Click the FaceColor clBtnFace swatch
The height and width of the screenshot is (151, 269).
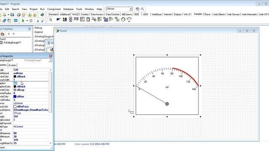(15, 107)
